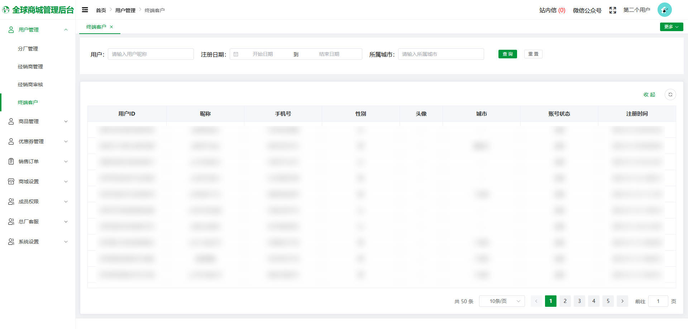
Task: Click the user avatar in top-right corner
Action: click(665, 10)
